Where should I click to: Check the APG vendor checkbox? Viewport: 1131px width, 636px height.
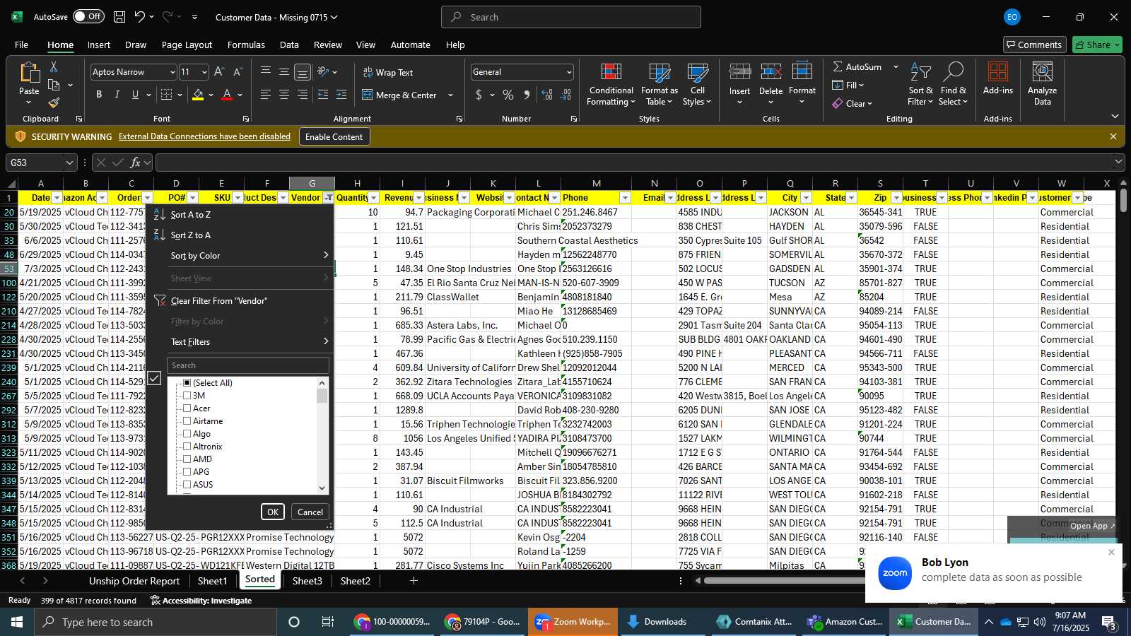pyautogui.click(x=187, y=472)
